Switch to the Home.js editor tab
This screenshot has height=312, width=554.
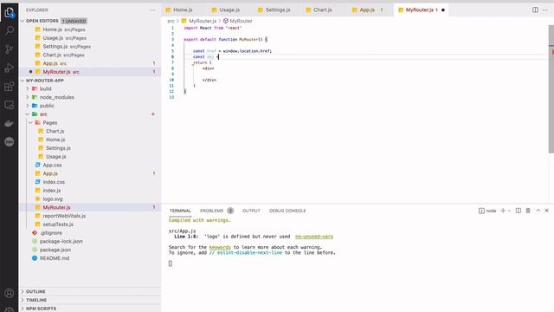click(x=183, y=10)
